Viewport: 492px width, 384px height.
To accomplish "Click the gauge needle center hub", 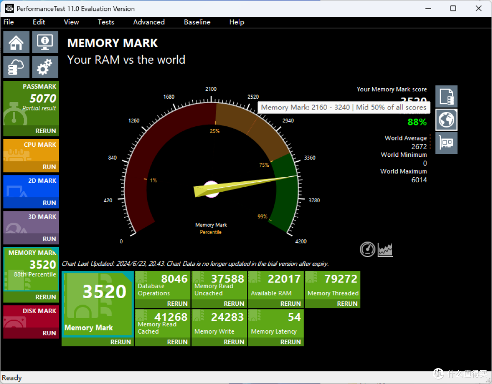I will pyautogui.click(x=211, y=189).
